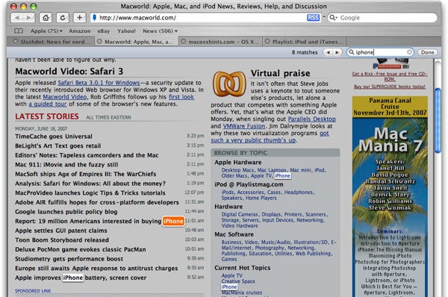Open Toon Boom Storyboard released story
This screenshot has width=448, height=297.
pyautogui.click(x=62, y=240)
